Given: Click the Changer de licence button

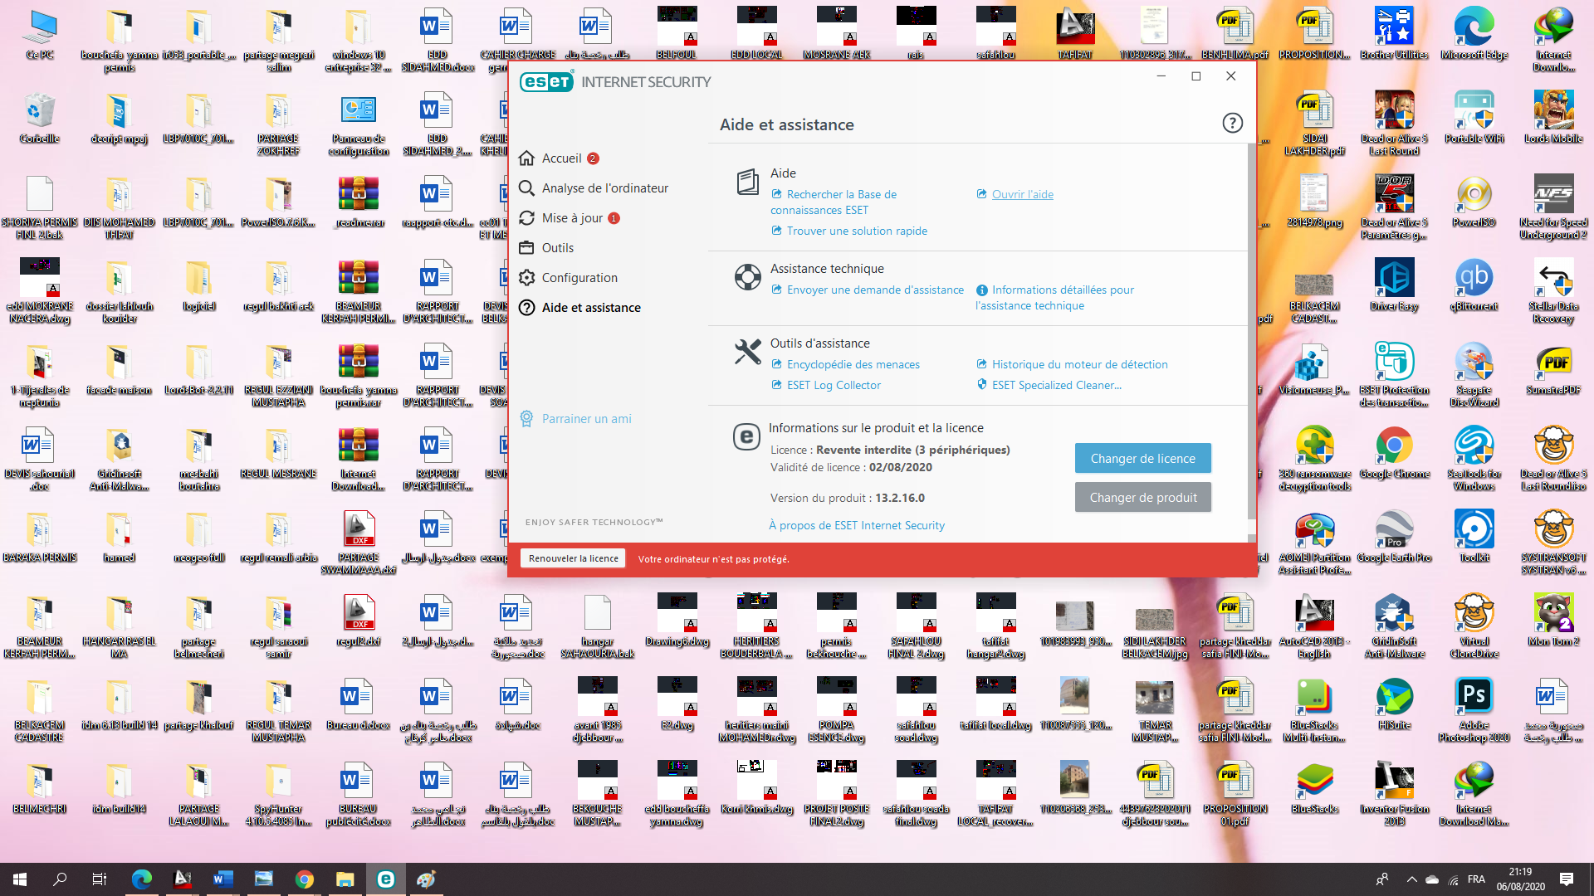Looking at the screenshot, I should 1142,459.
